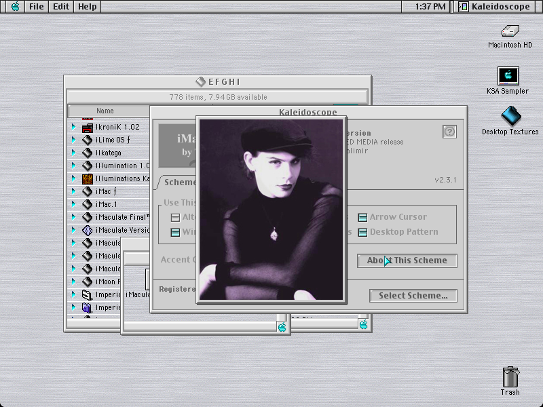
Task: Select the 'iMac.1' file name
Action: (107, 204)
